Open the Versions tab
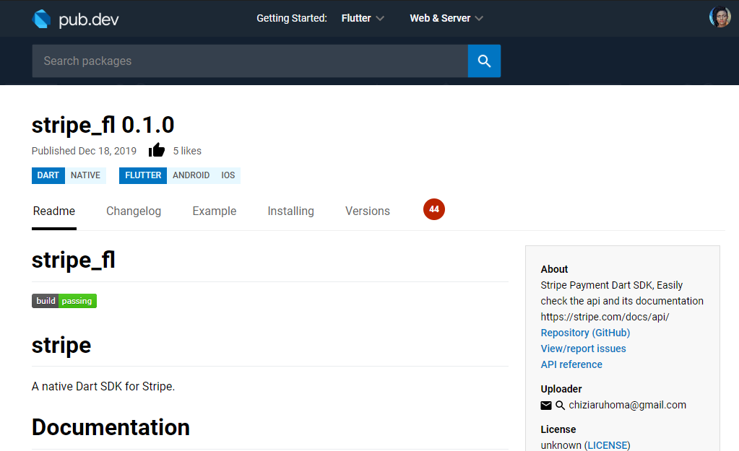 (368, 211)
